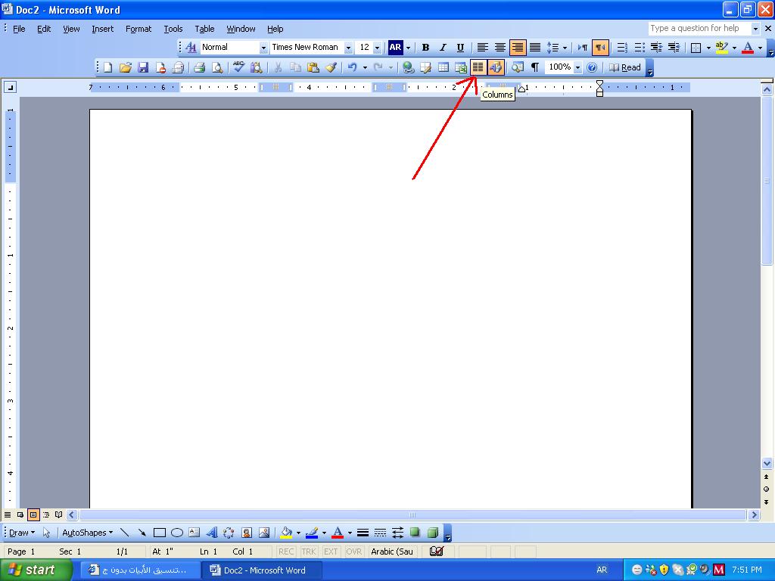Toggle TRK track changes in status bar

(309, 551)
